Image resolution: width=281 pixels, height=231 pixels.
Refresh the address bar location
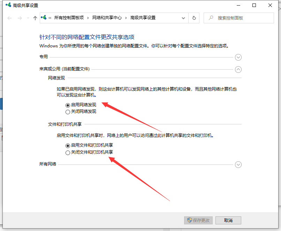[x=194, y=18]
